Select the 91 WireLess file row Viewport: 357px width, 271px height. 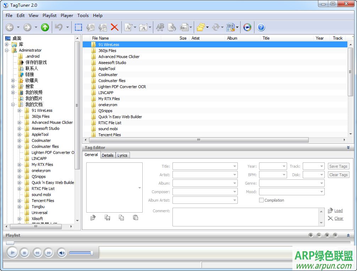click(108, 45)
